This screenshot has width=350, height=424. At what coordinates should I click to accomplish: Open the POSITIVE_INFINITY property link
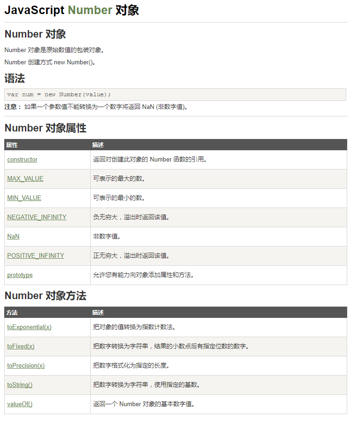(x=35, y=255)
